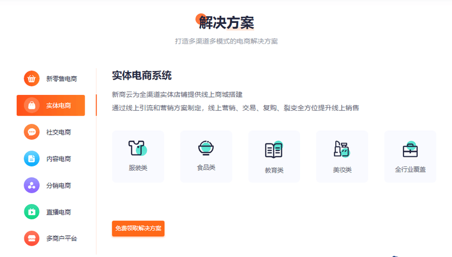The image size is (452, 257).
Task: Click the line 新商云为全渠道实体店铺提供线上商城搭建
Action: tap(177, 94)
